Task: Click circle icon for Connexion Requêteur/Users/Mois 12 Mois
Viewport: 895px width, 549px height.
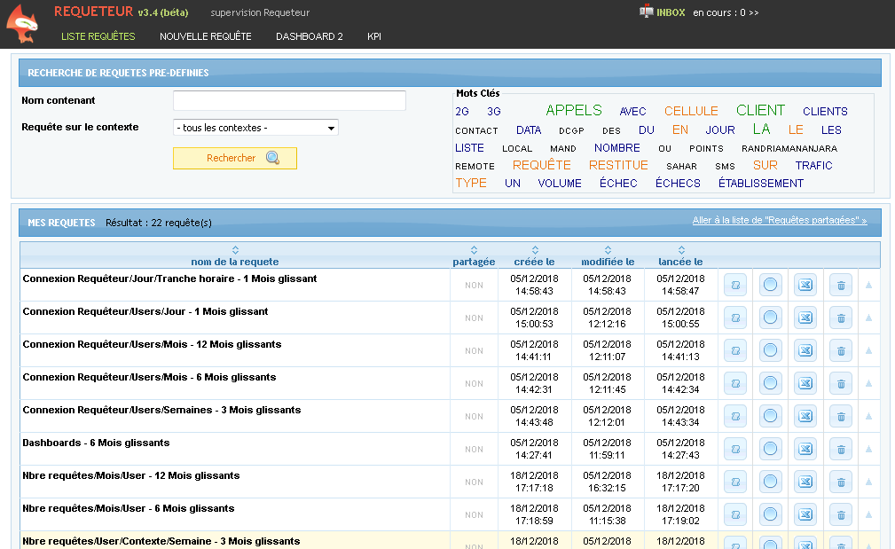Action: coord(770,350)
